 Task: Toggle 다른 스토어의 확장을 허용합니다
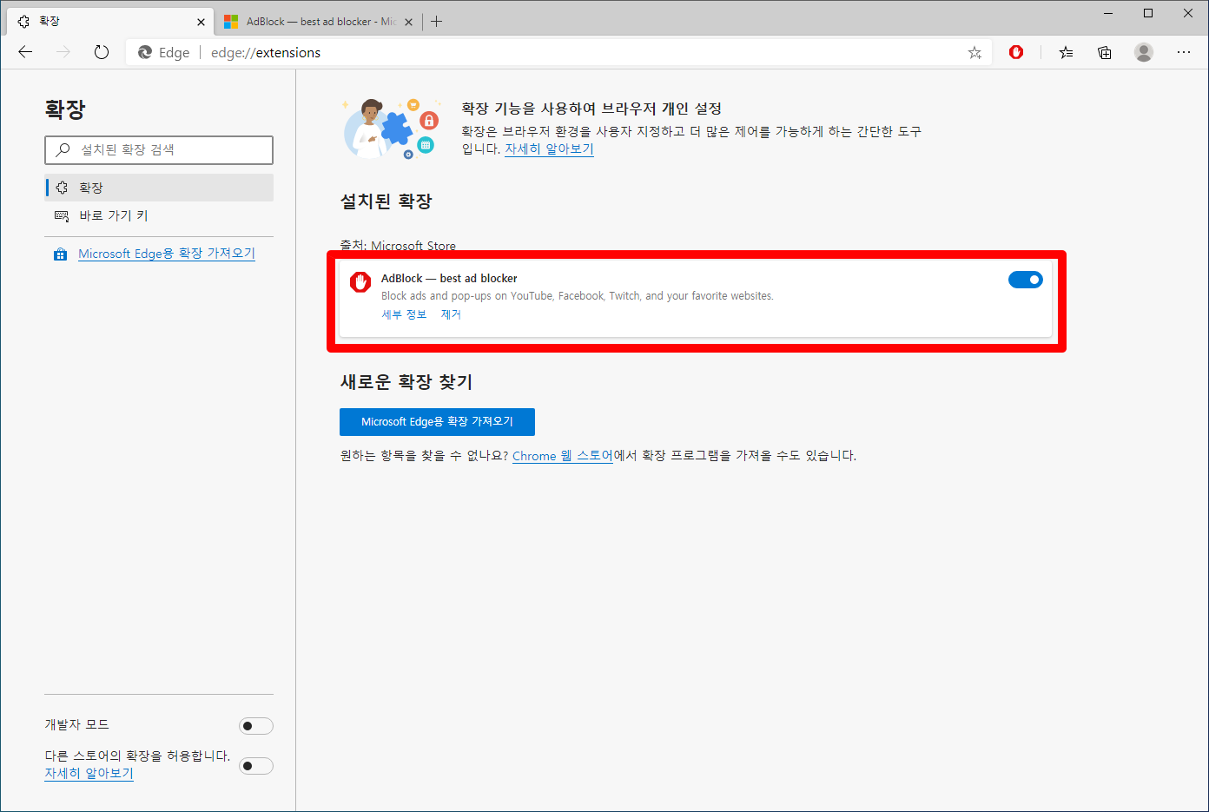(256, 766)
